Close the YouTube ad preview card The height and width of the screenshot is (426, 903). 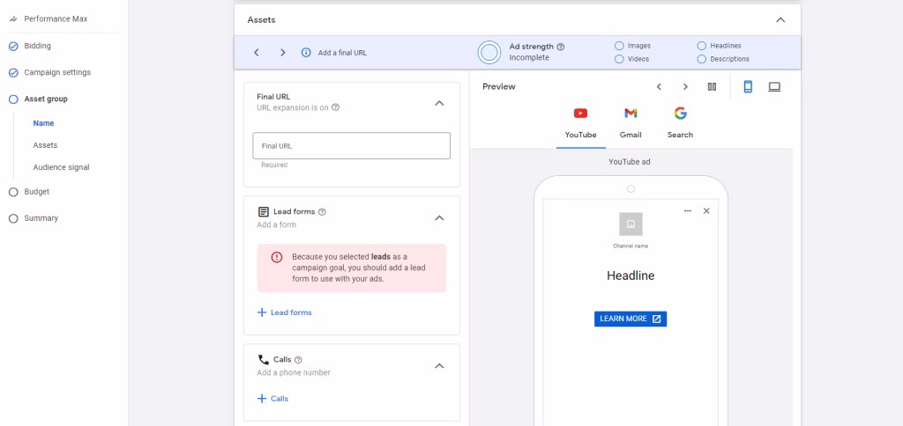(x=706, y=211)
